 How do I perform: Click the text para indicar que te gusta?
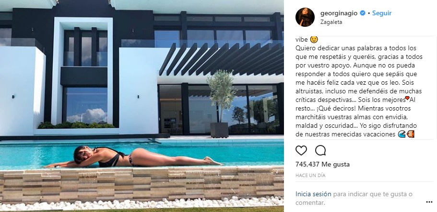click(369, 194)
